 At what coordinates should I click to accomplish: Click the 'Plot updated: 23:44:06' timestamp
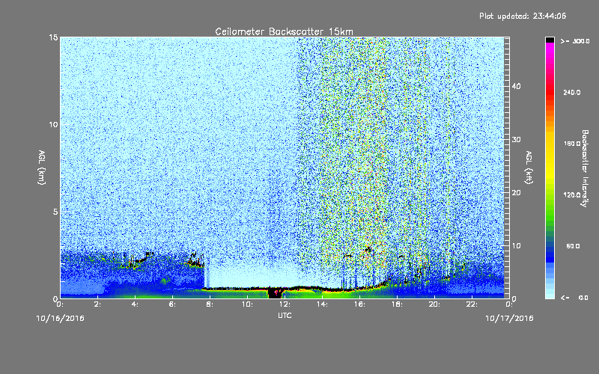523,16
